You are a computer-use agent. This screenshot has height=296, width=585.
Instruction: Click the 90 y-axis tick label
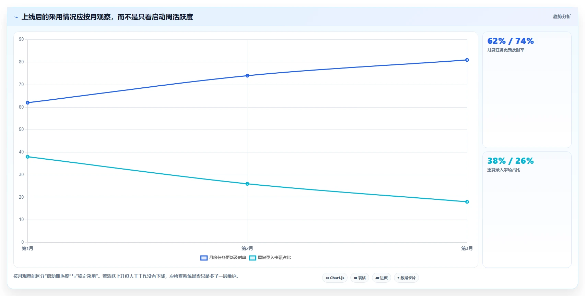(x=21, y=39)
